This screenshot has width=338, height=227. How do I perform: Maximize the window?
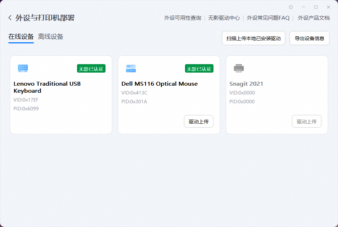[316, 7]
